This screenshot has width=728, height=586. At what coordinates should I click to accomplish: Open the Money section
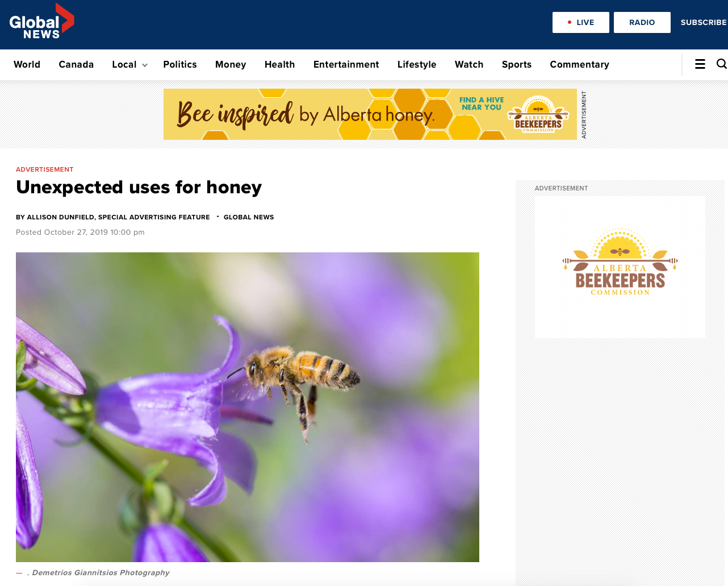(x=231, y=64)
